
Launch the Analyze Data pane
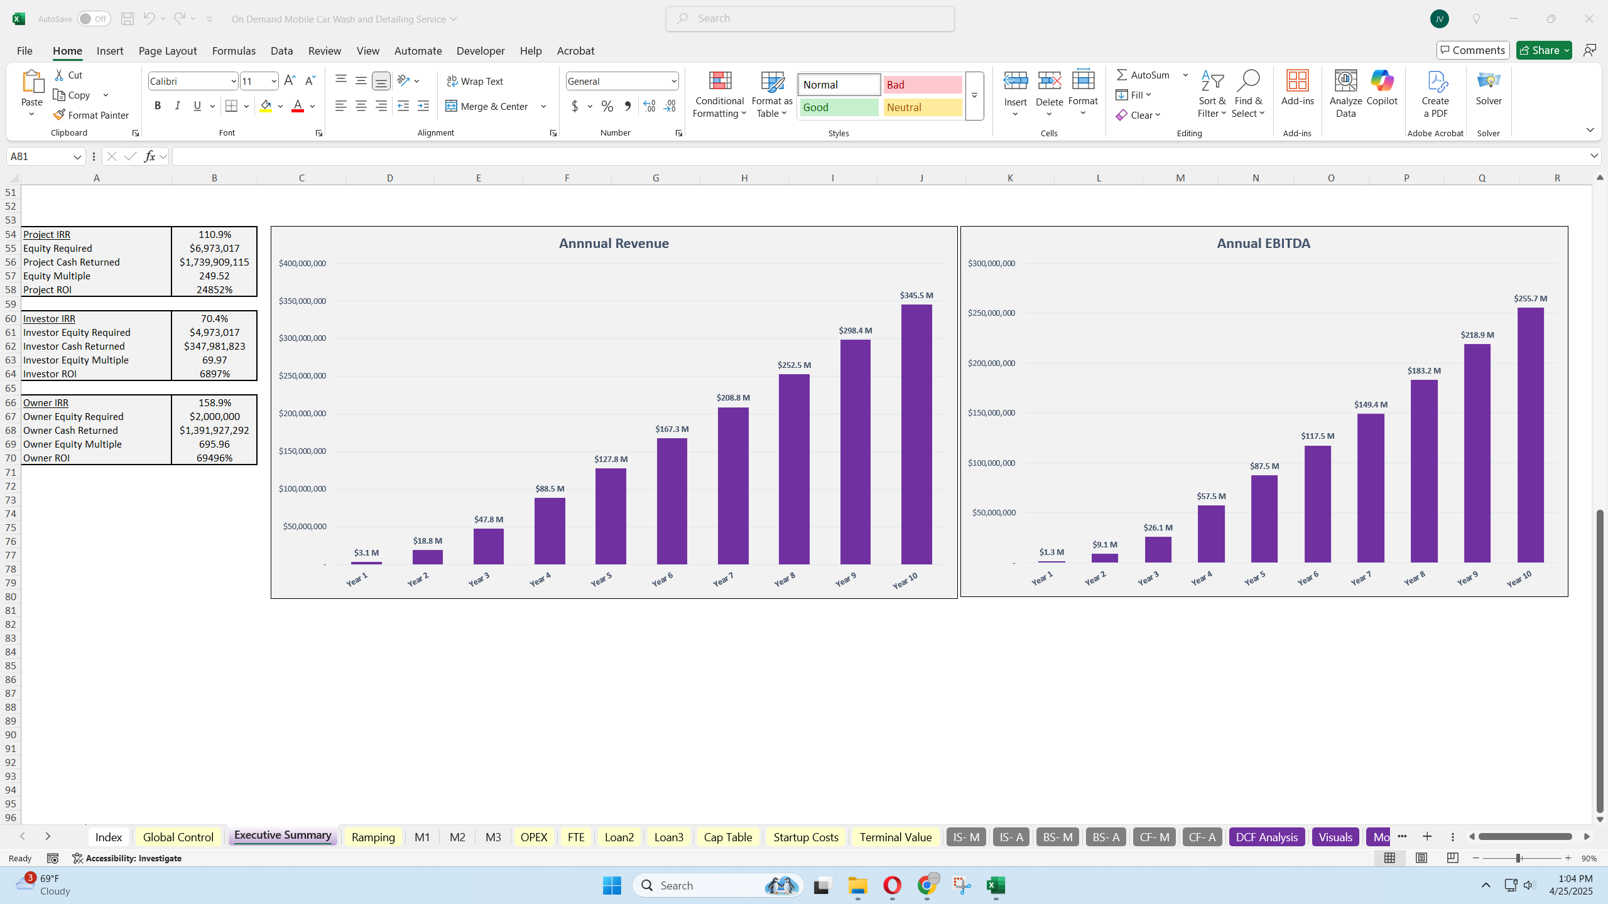click(x=1344, y=92)
